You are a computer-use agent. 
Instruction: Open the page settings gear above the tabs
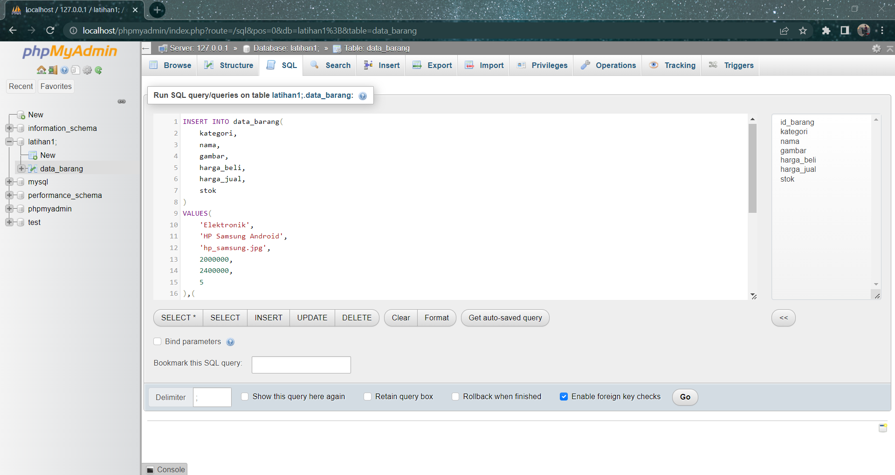(877, 48)
